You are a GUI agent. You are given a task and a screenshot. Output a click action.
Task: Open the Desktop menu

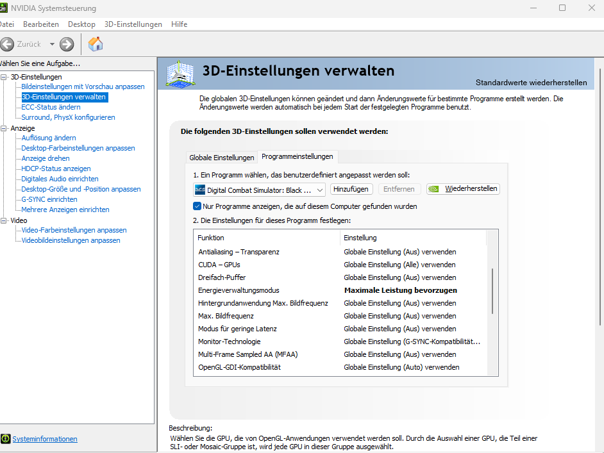81,24
